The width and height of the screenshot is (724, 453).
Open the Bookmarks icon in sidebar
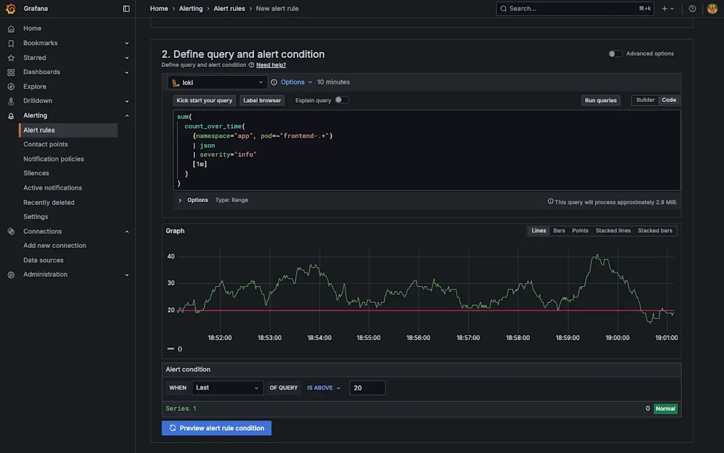pos(10,43)
